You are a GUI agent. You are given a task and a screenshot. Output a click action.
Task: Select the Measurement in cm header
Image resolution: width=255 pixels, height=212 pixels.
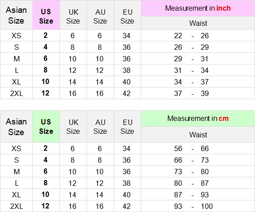pos(198,119)
